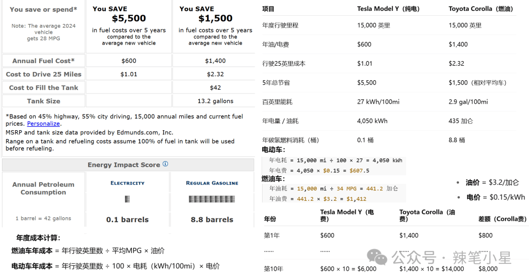Image resolution: width=529 pixels, height=279 pixels.
Task: Select the '4,050 kWh' table cell
Action: click(372, 121)
